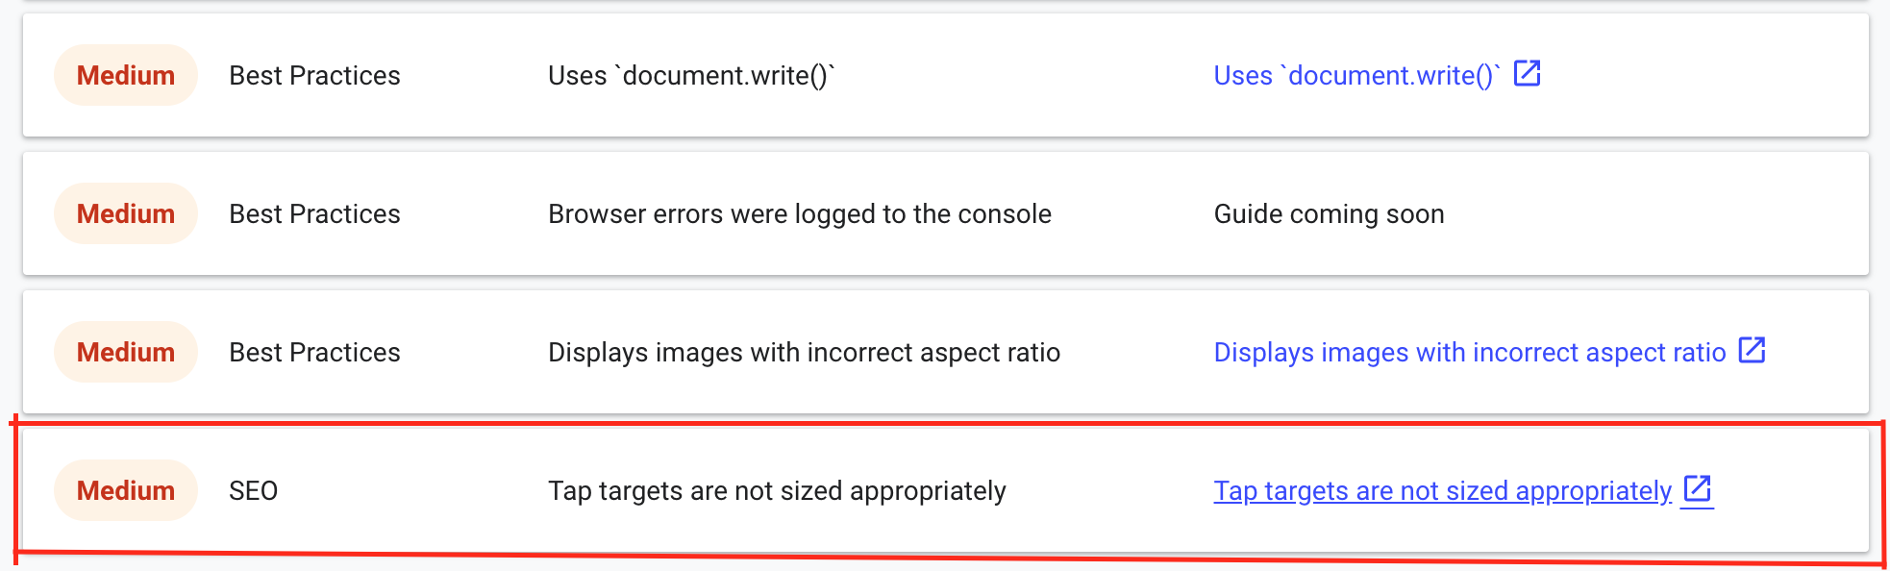
Task: Click Medium badge in document.write() row
Action: click(126, 75)
